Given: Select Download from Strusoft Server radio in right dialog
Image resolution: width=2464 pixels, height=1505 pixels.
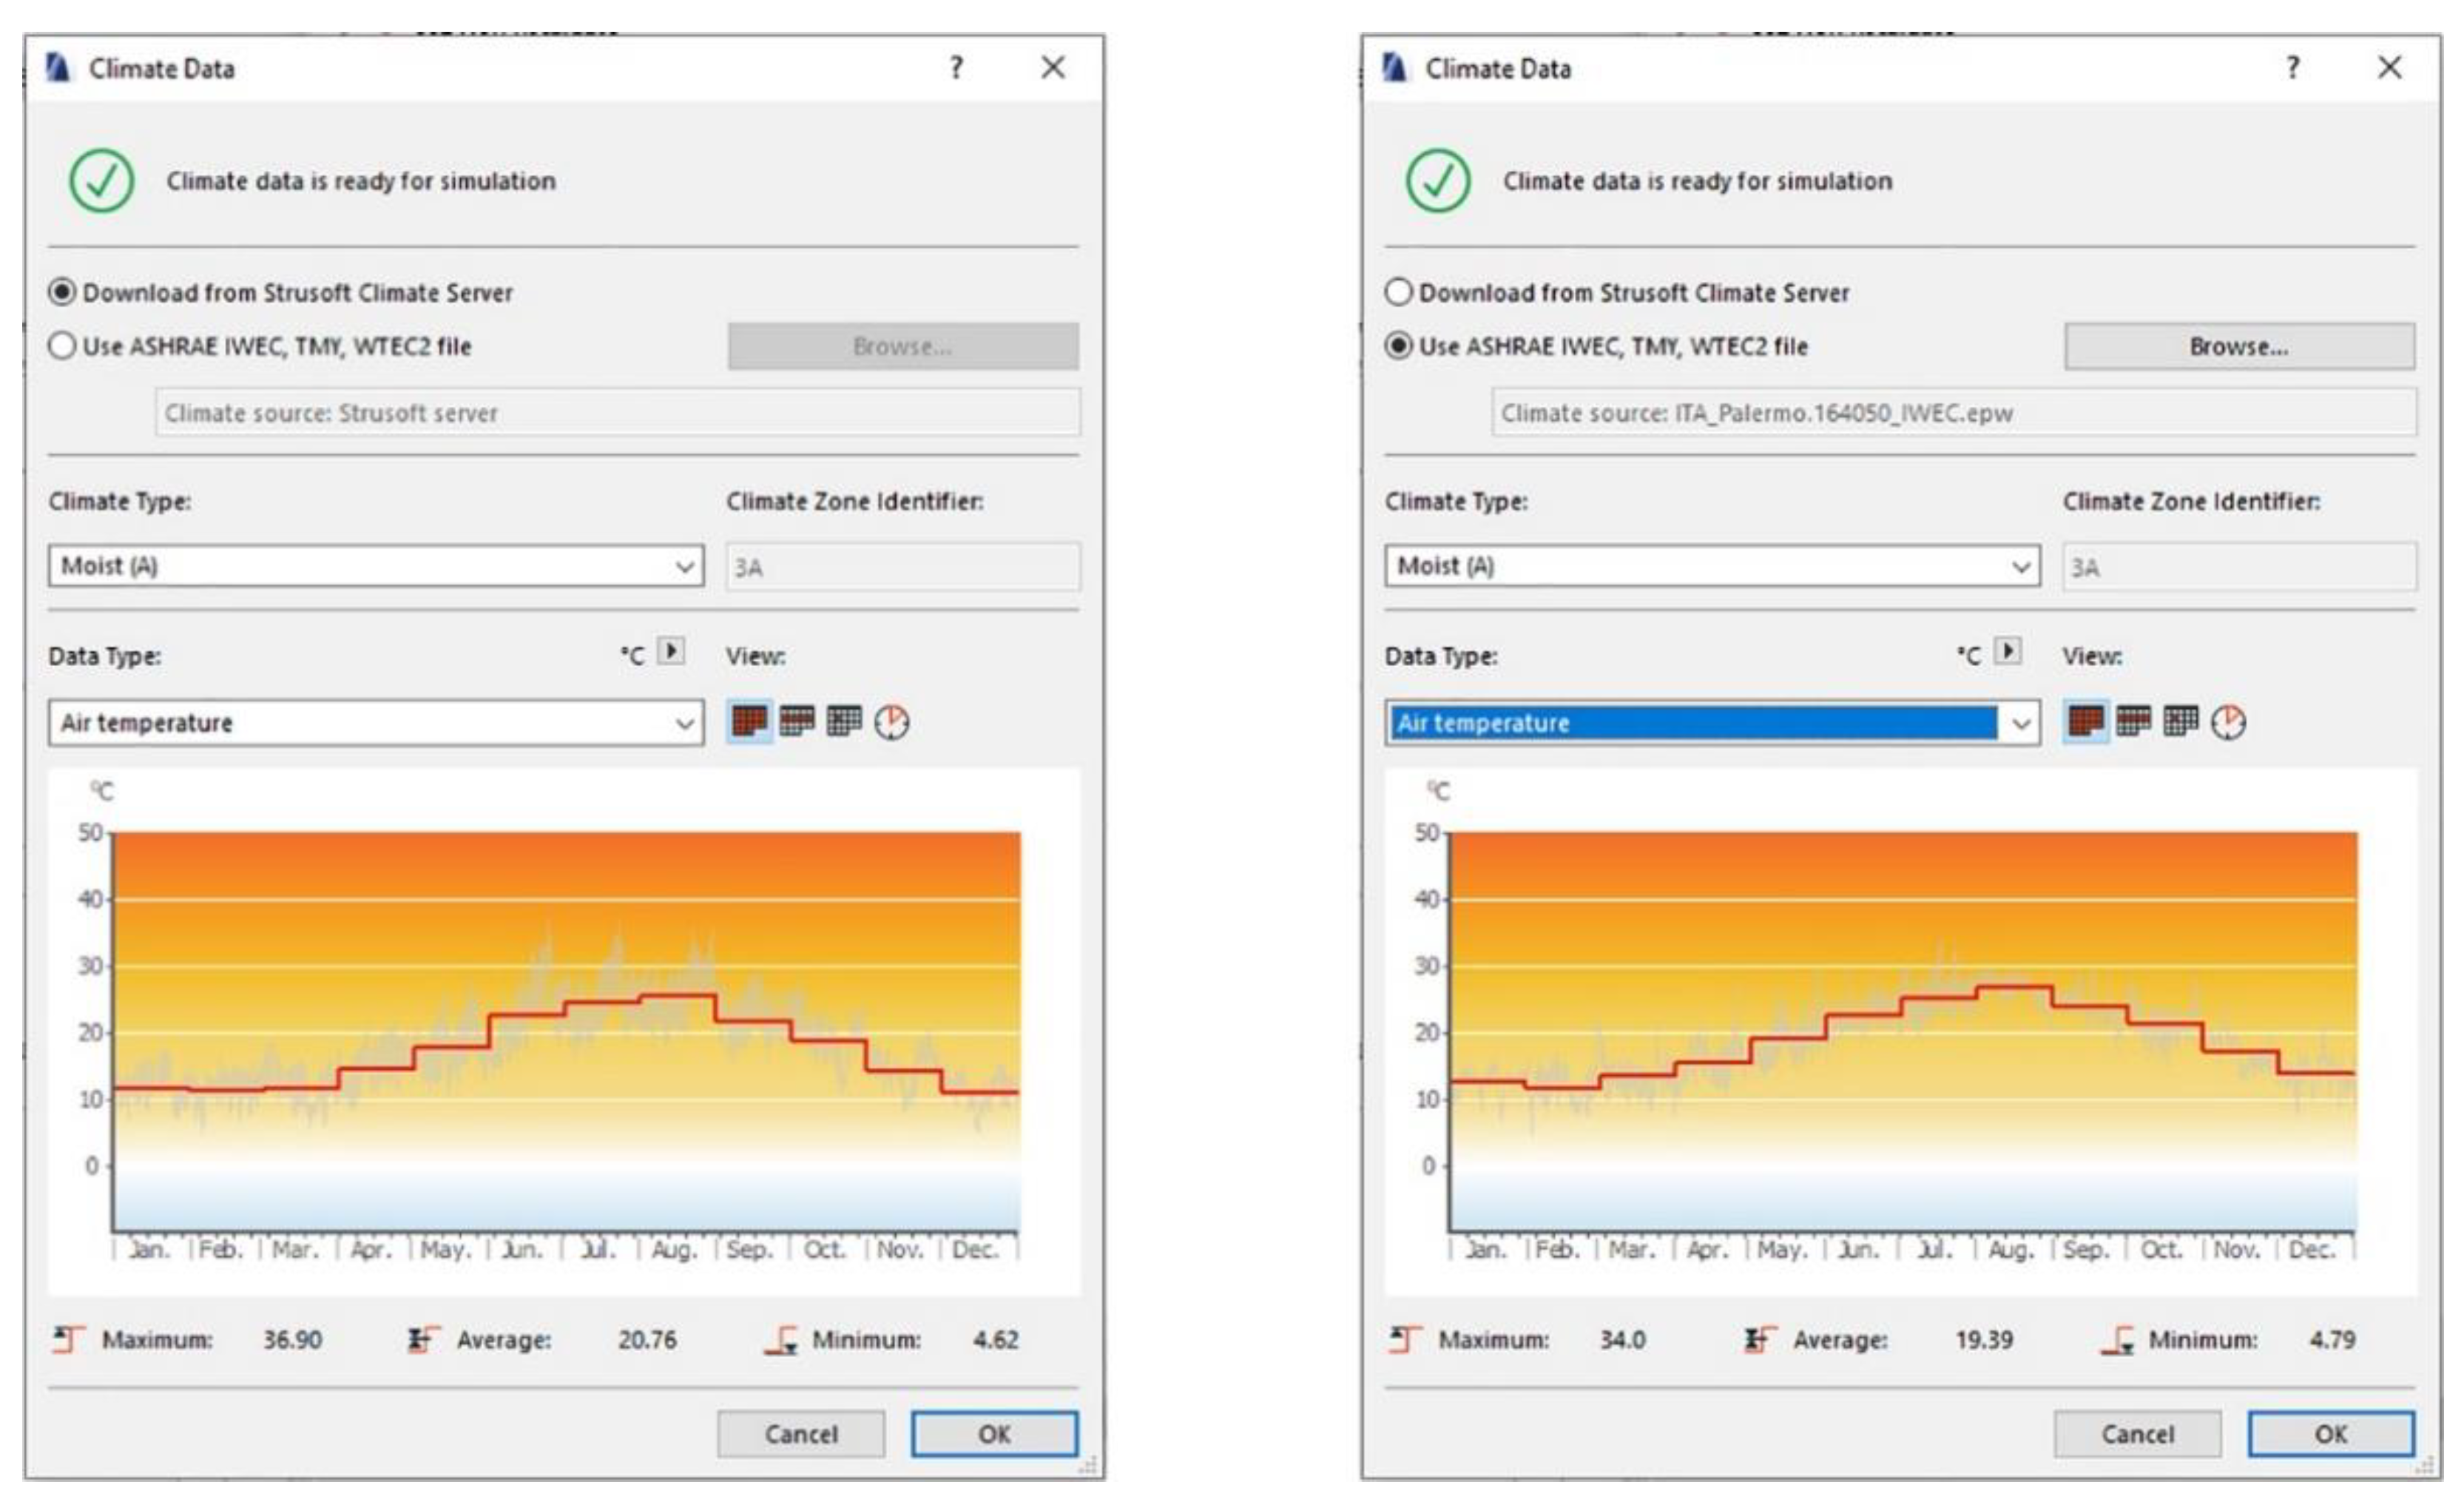Looking at the screenshot, I should point(1398,292).
